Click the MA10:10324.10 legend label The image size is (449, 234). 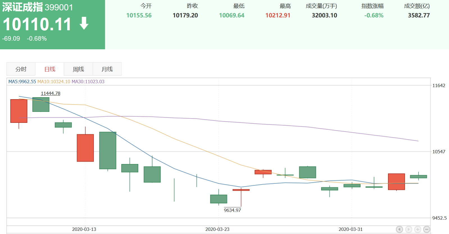pos(54,82)
